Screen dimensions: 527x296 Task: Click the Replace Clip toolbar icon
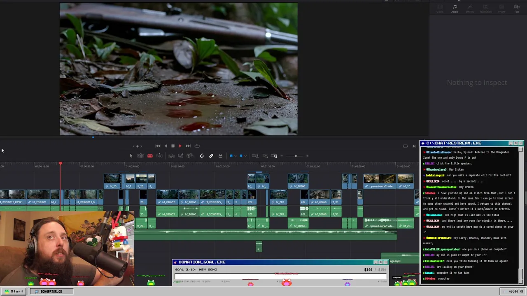190,156
